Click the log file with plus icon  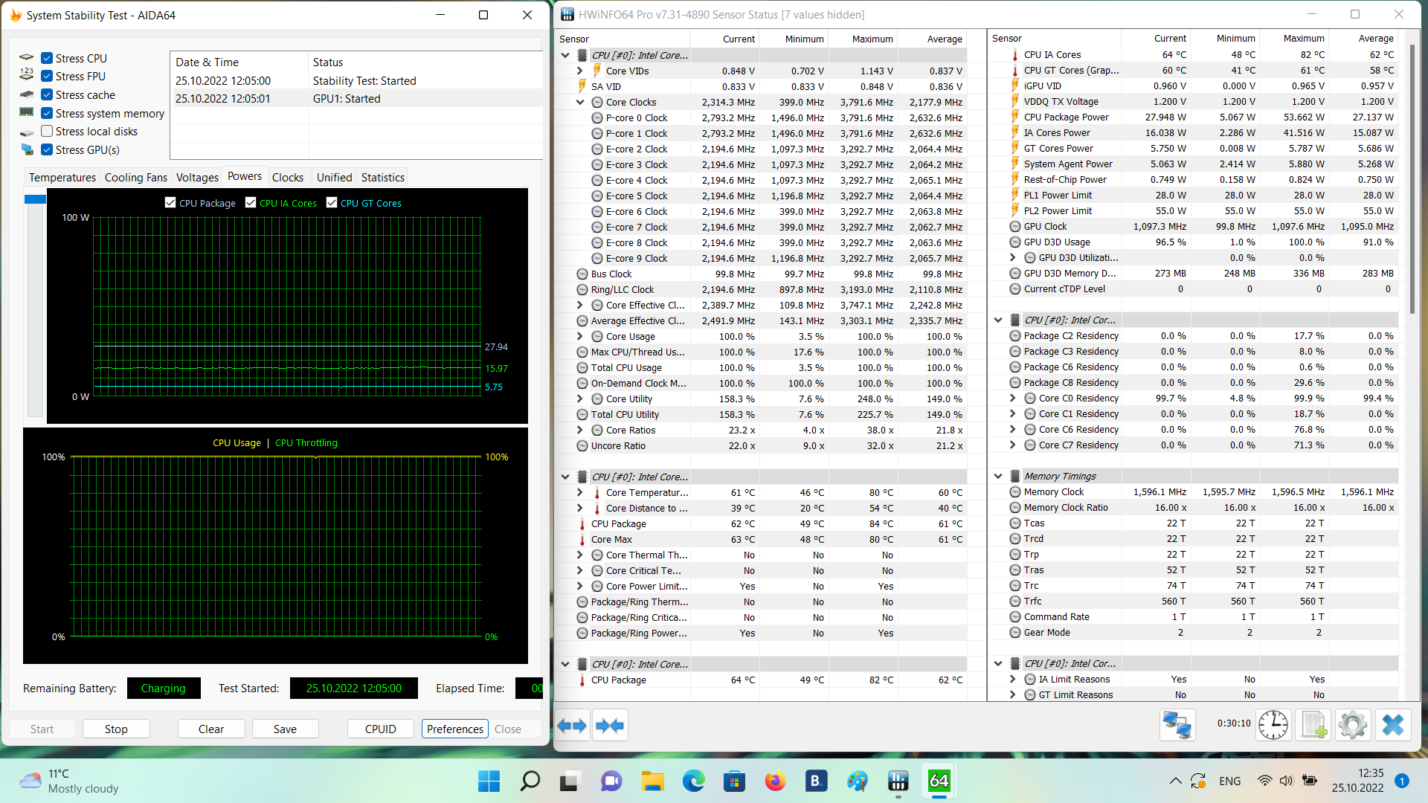tap(1313, 725)
